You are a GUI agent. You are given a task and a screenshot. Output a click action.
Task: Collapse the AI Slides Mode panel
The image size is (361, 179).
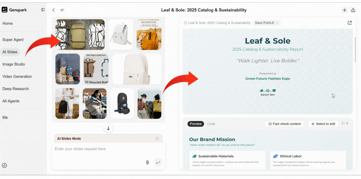click(x=157, y=138)
